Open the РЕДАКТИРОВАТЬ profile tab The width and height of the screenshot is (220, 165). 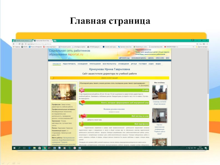pos(69,64)
